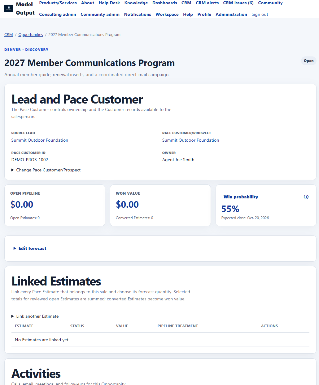
Task: Open Notifications from the nav bar
Action: (x=138, y=14)
